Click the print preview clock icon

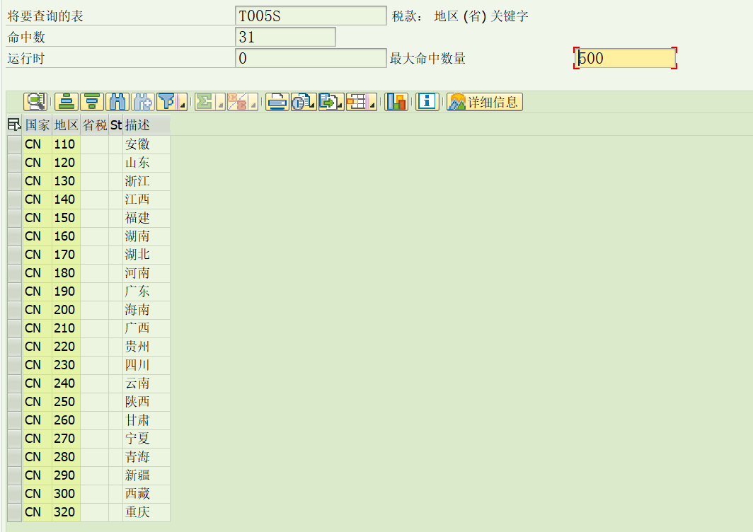click(301, 101)
